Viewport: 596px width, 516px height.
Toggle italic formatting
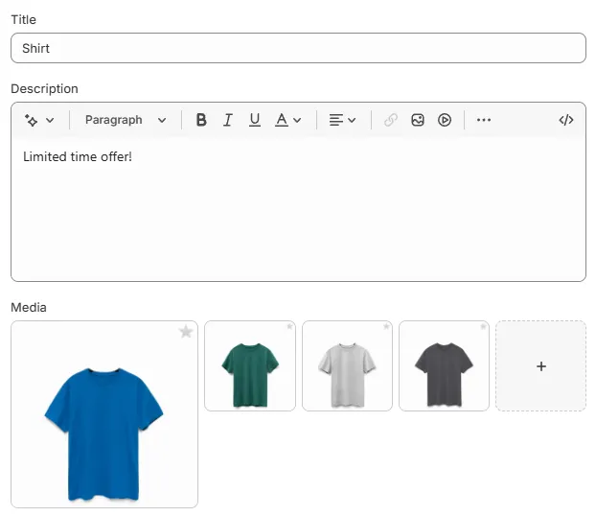[x=228, y=120]
